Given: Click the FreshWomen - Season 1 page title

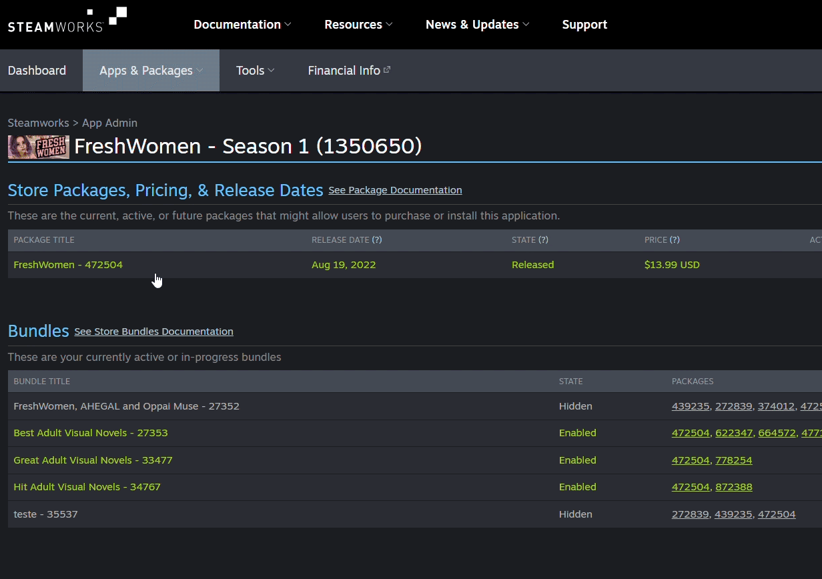Looking at the screenshot, I should [248, 147].
